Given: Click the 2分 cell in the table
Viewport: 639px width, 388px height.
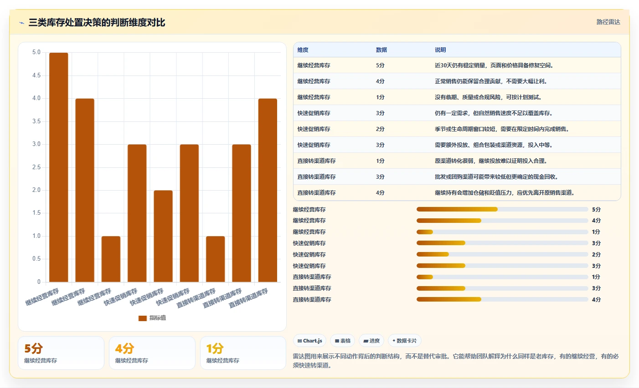Looking at the screenshot, I should pyautogui.click(x=380, y=129).
